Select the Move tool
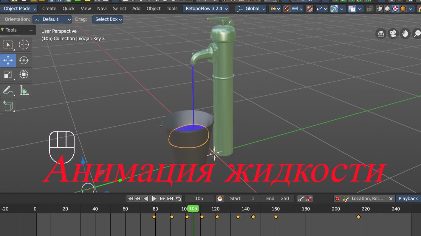 tap(8, 60)
